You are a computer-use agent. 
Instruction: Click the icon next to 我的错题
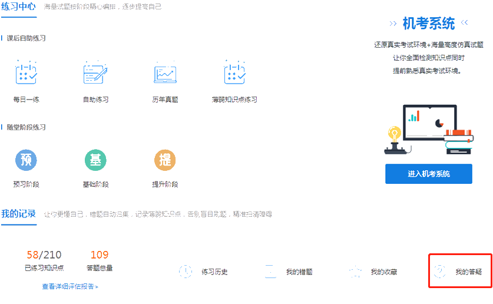coord(270,272)
